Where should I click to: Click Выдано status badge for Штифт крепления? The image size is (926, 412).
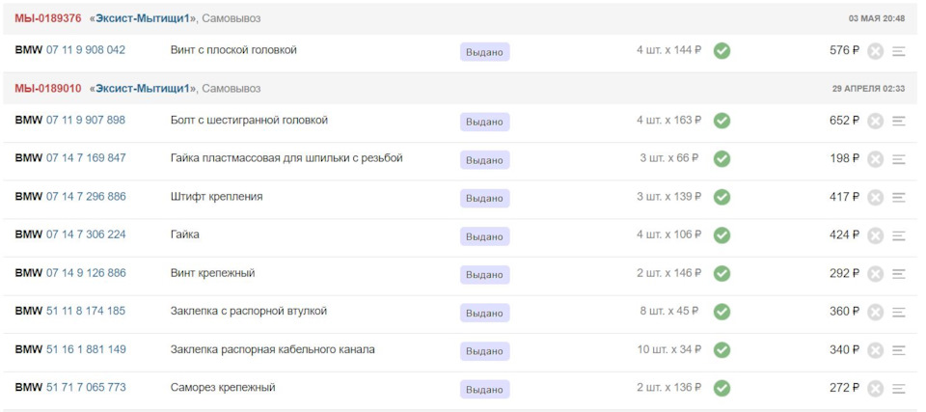(484, 198)
